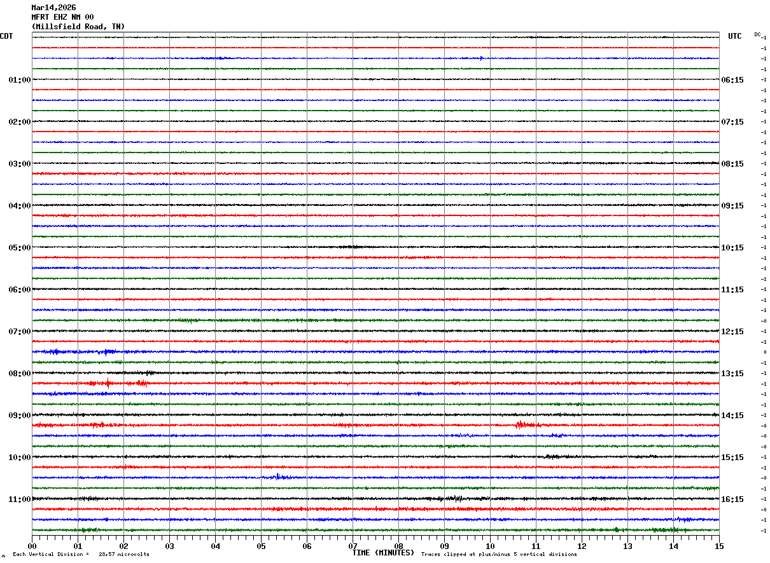Click the 09:00 CDT time label
This screenshot has width=770, height=563.
(20, 416)
